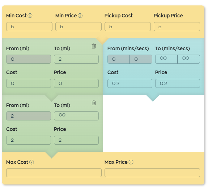This screenshot has height=187, width=208.
Task: Click the Pickup Price label
Action: click(168, 16)
